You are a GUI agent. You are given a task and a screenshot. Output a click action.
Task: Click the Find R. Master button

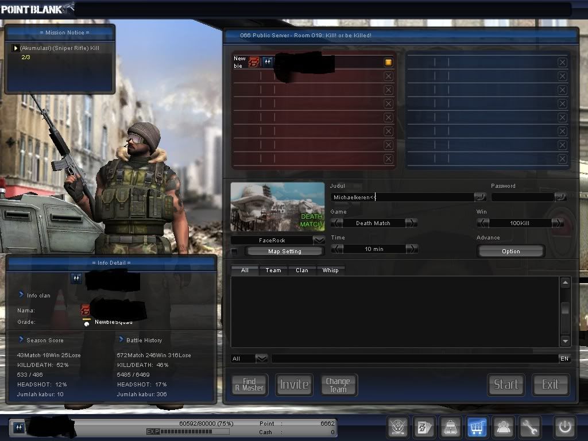249,385
